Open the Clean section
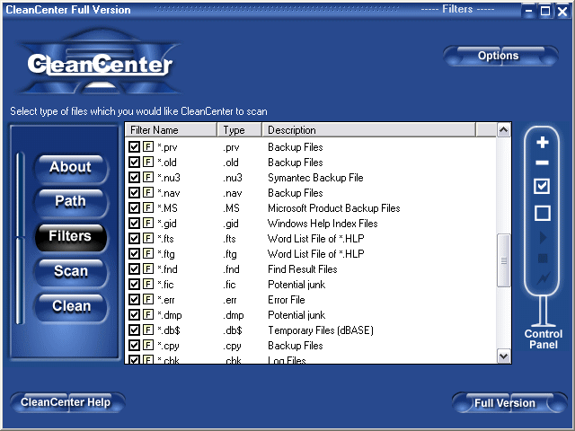The image size is (575, 431). pos(71,306)
